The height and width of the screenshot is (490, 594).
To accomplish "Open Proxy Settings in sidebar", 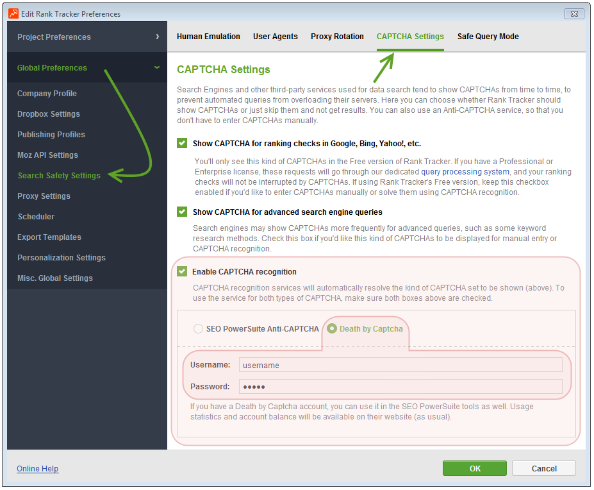I will click(44, 196).
